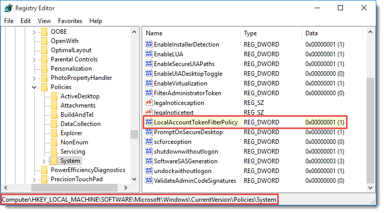This screenshot has width=384, height=213.
Task: Expand the PhotoPropertyHandler node
Action: 34,78
